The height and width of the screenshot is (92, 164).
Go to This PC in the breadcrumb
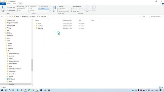click(17, 17)
